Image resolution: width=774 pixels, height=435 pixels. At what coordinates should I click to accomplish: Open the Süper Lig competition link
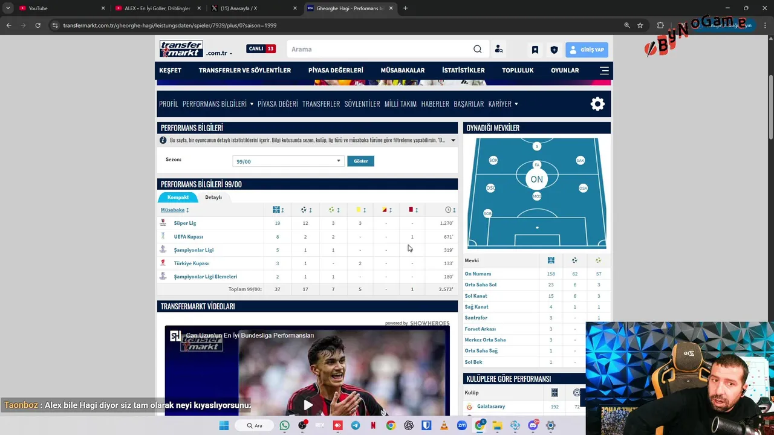tap(185, 223)
